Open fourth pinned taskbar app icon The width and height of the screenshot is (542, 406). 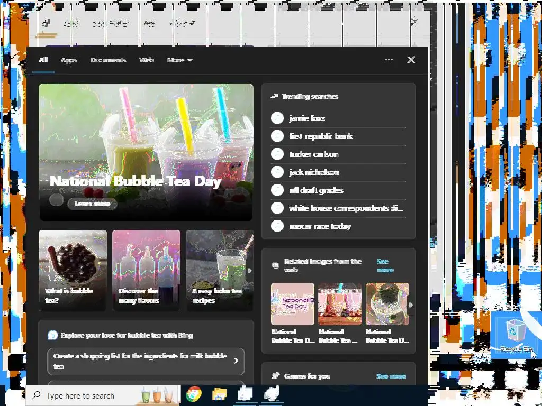click(271, 394)
